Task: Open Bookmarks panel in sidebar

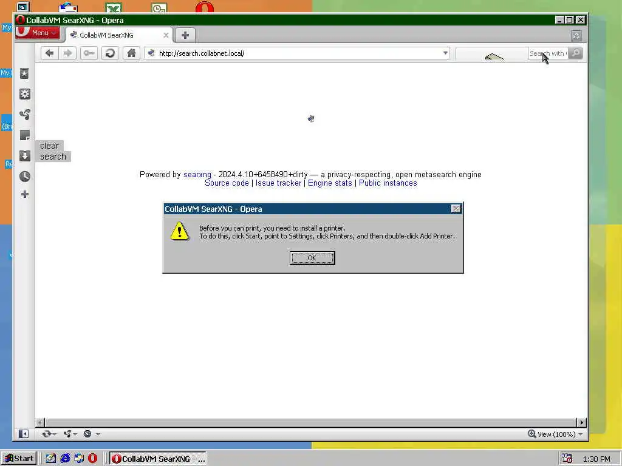Action: point(24,73)
